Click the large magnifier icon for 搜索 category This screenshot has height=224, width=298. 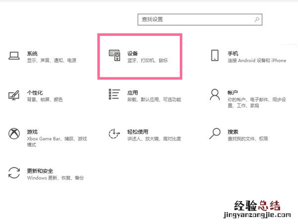(x=215, y=134)
